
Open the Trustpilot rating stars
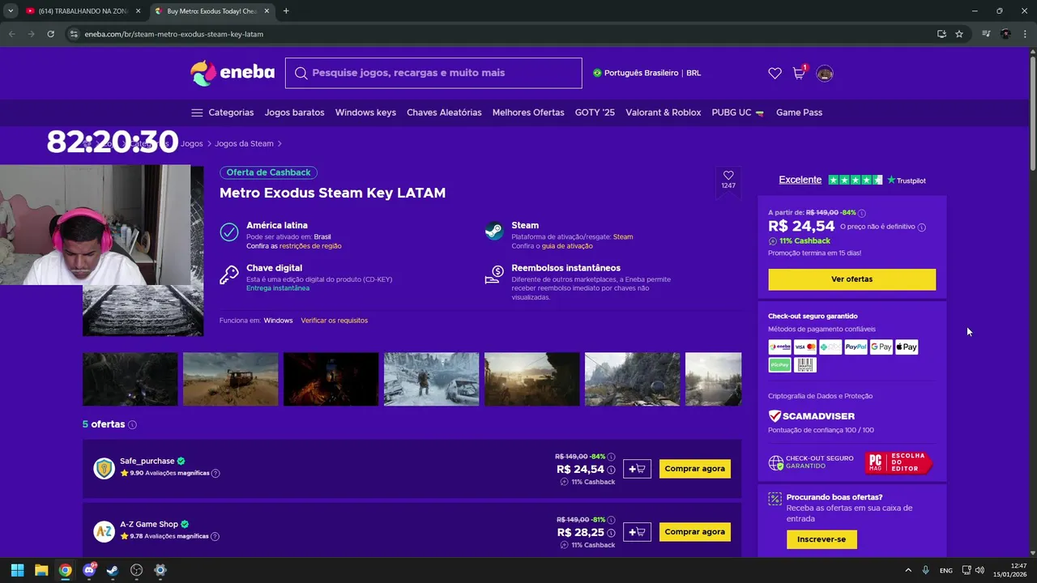click(856, 180)
